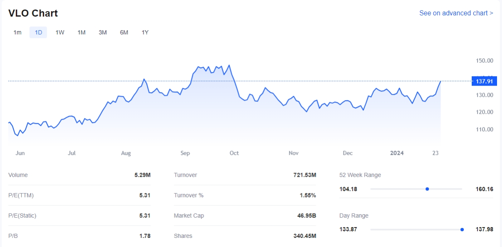The width and height of the screenshot is (502, 247).
Task: Click the P/E(TTM) row label
Action: coord(21,195)
